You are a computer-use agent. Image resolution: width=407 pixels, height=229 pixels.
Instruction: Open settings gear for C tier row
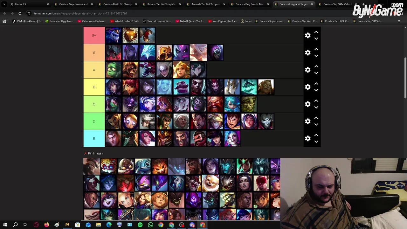(307, 104)
